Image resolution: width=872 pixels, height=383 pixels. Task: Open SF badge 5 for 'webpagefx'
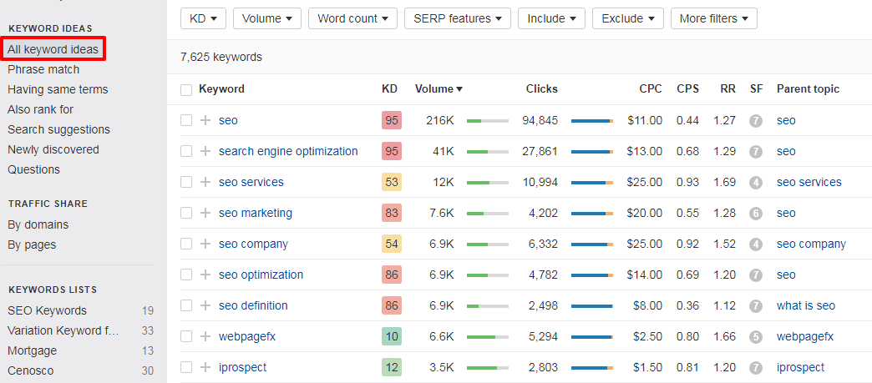755,336
